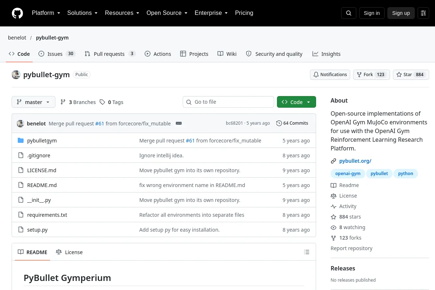Click the GitHub logo icon
This screenshot has height=290, width=435.
[17, 13]
